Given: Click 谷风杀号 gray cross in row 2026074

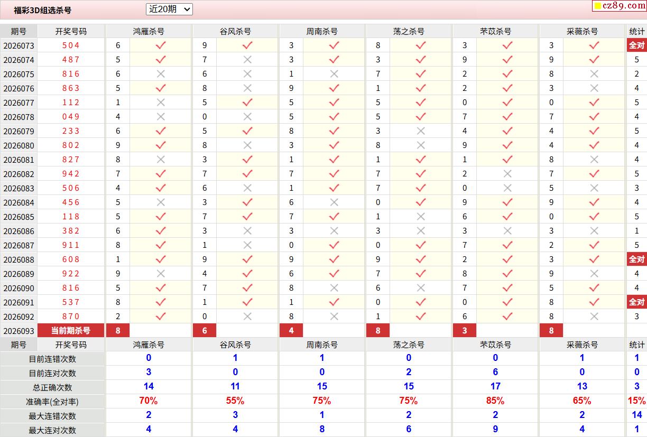Looking at the screenshot, I should coord(247,60).
